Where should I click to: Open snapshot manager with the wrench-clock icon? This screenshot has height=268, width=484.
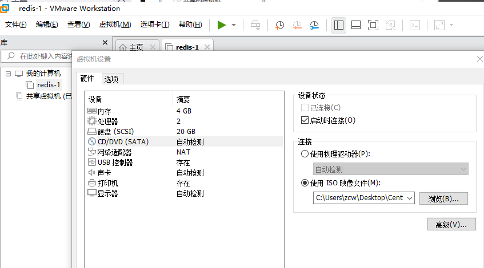click(314, 25)
